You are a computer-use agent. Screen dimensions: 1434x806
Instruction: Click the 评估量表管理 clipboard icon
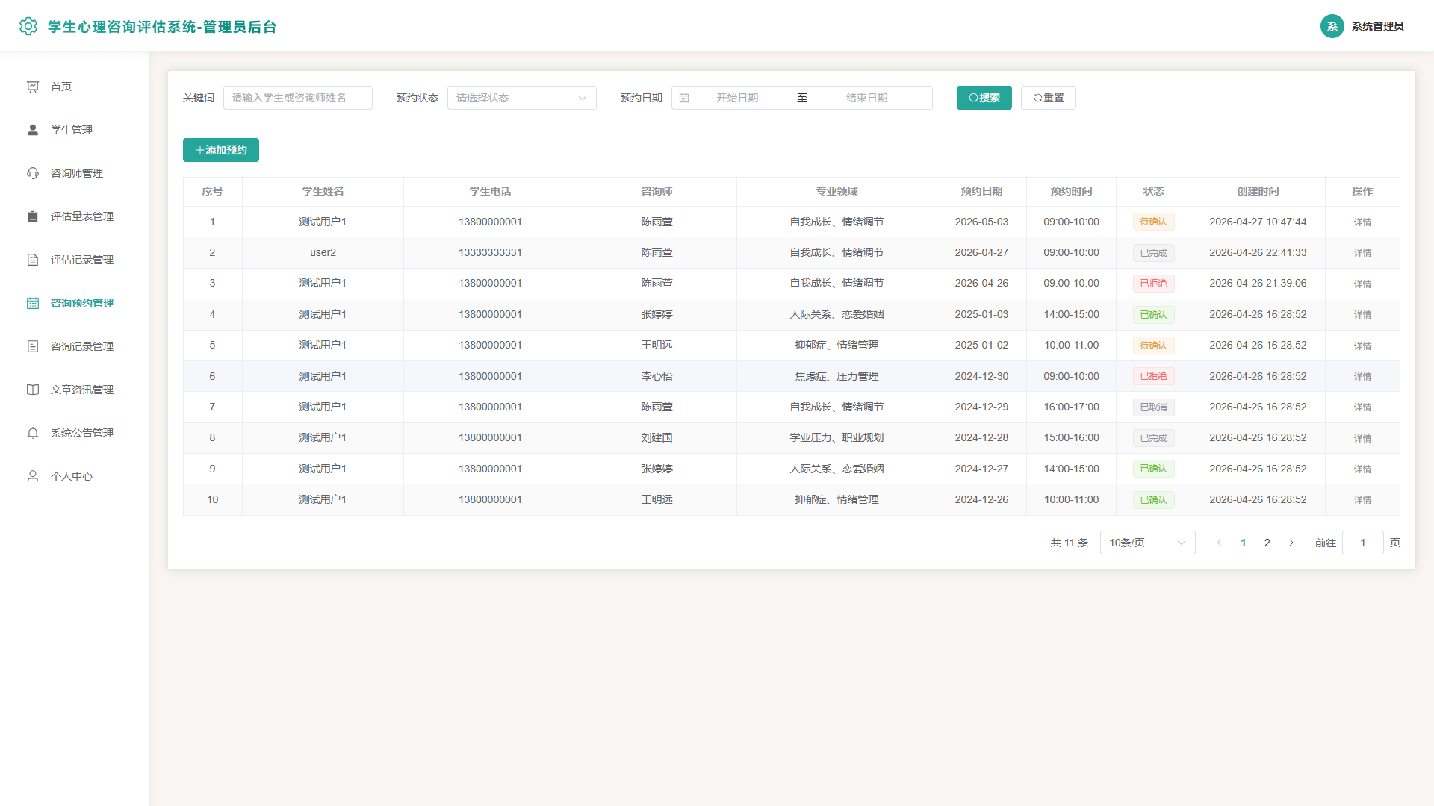[33, 216]
